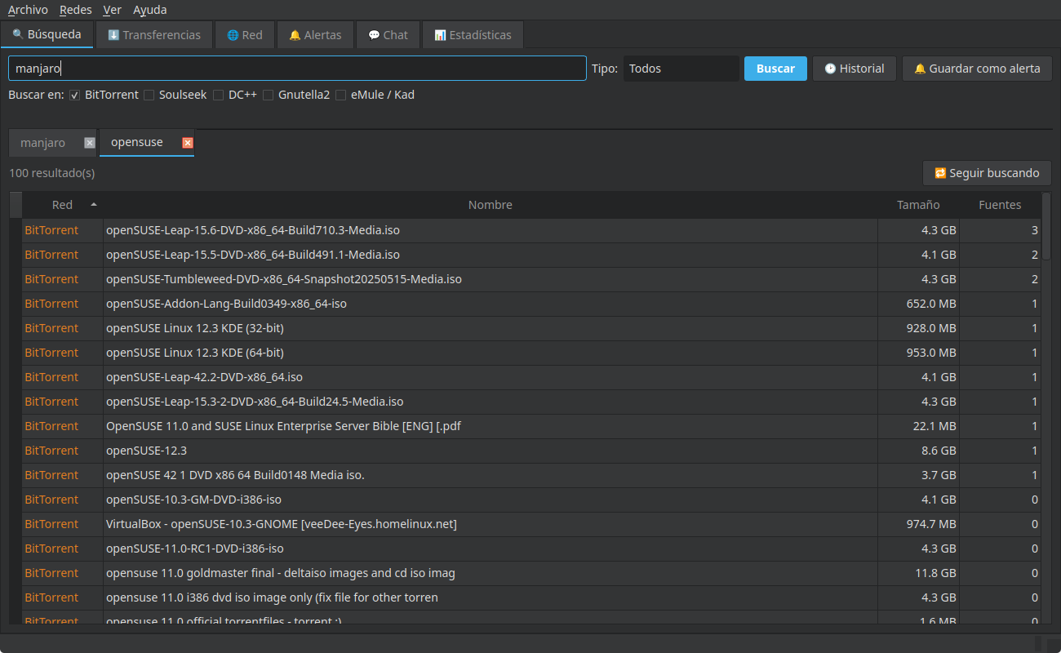This screenshot has height=653, width=1061.
Task: Sort results by Fuentes column
Action: 1000,205
